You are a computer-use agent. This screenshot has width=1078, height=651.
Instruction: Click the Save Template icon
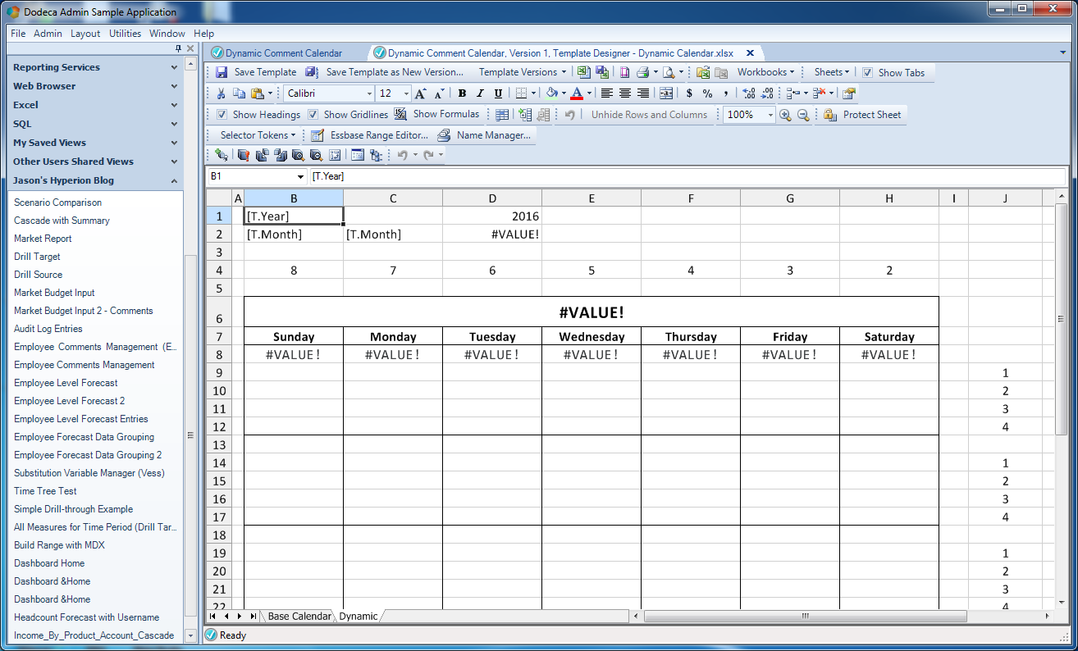click(x=222, y=72)
